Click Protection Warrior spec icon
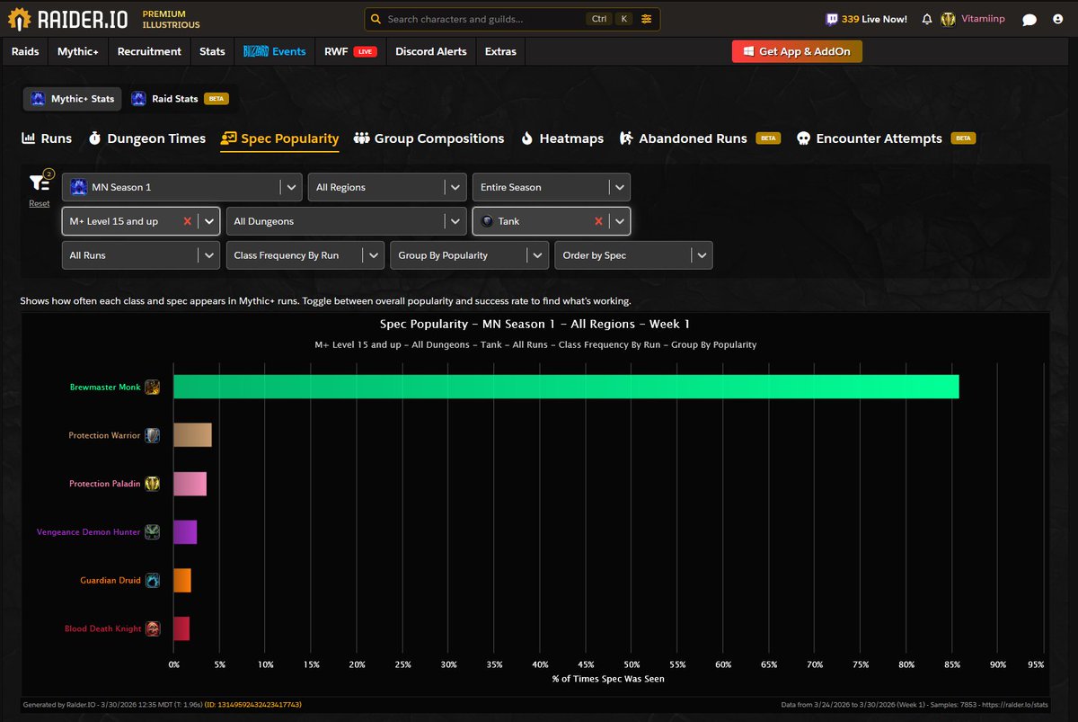The height and width of the screenshot is (722, 1078). click(154, 435)
